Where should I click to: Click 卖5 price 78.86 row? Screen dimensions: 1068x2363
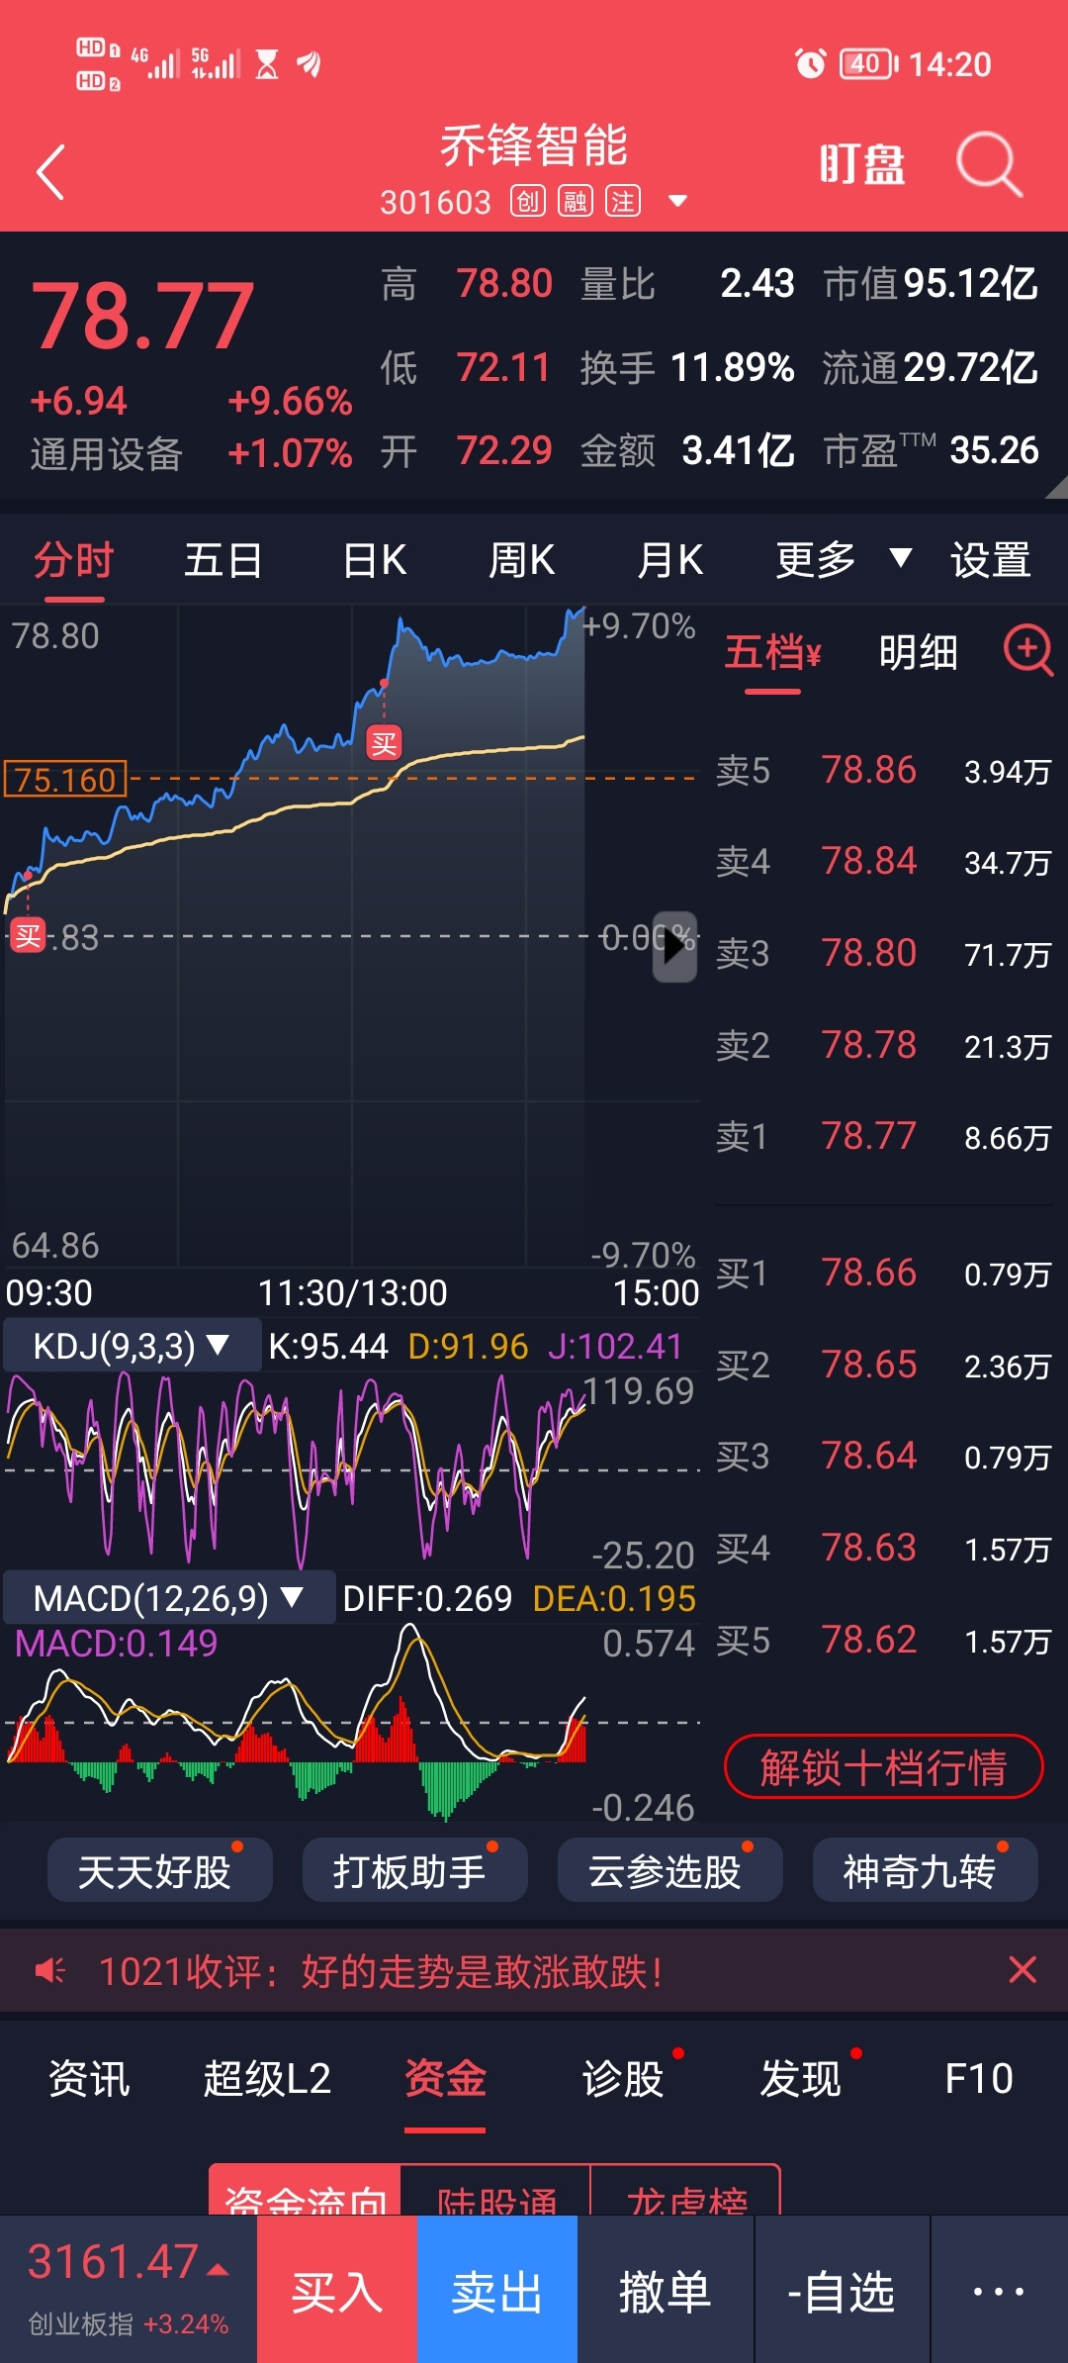tap(884, 771)
